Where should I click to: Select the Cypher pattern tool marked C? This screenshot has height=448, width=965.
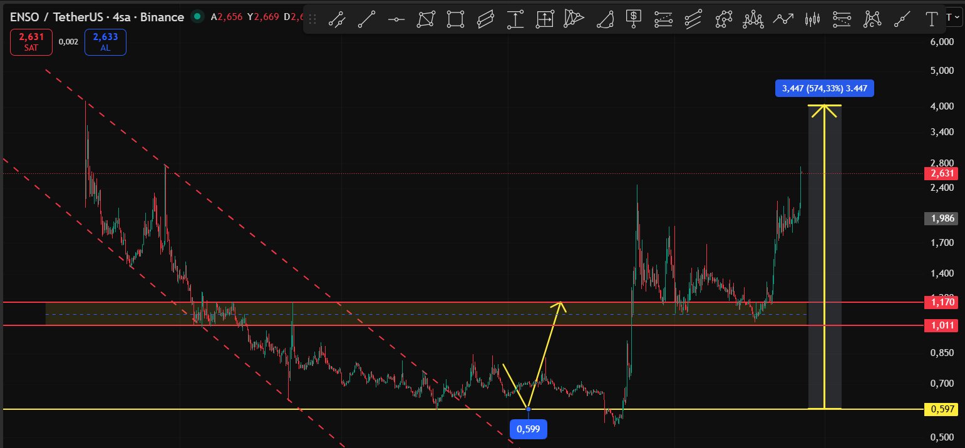tap(872, 19)
